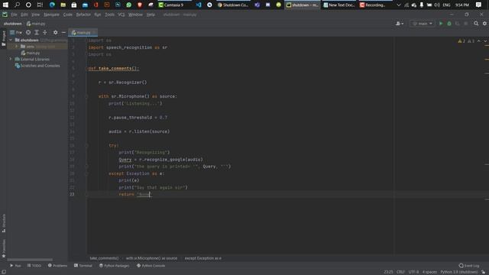Open the Python Console tool window
489x275 pixels.
[x=151, y=266]
